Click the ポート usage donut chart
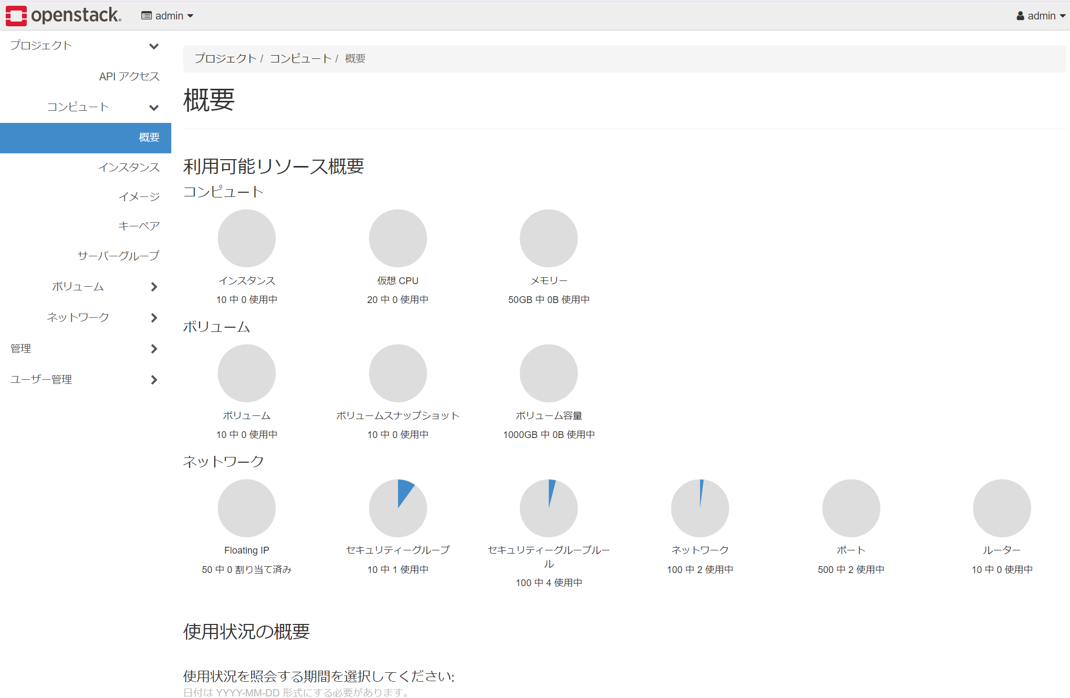The height and width of the screenshot is (698, 1070). (850, 508)
